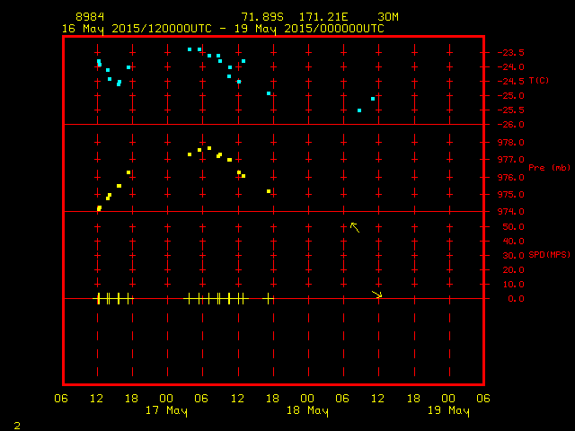575x431 pixels.
Task: Click the rightmost yellow pressure data point
Action: (x=269, y=191)
